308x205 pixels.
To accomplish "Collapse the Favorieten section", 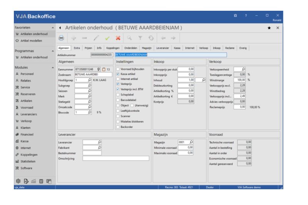I will tap(53, 28).
